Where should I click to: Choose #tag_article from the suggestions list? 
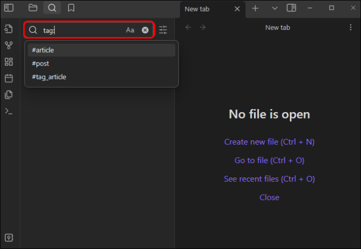[x=101, y=77]
